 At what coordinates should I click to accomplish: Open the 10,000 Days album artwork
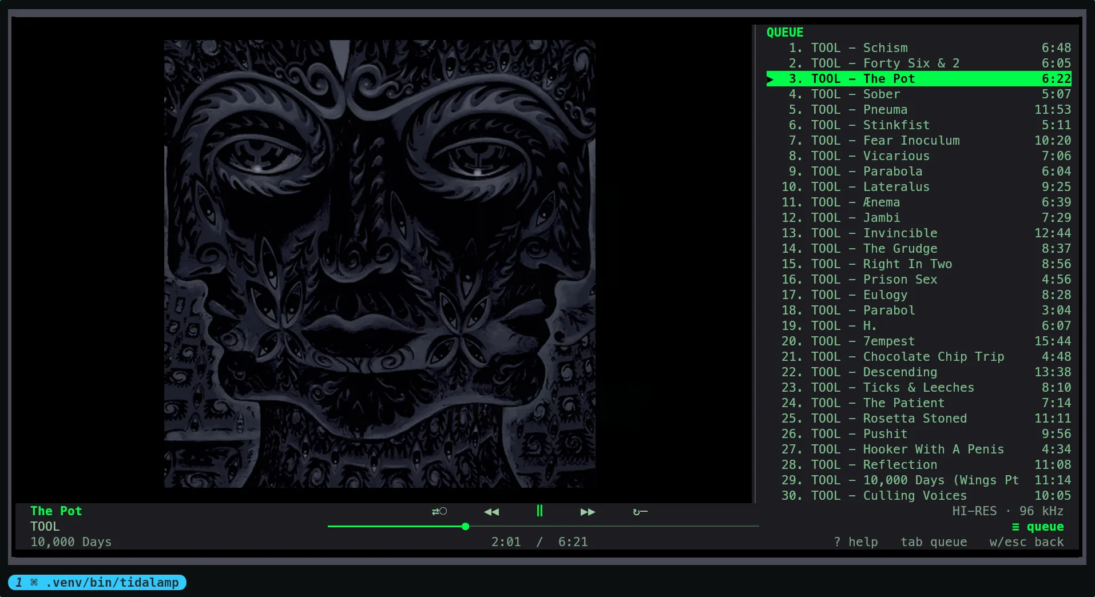(x=379, y=264)
